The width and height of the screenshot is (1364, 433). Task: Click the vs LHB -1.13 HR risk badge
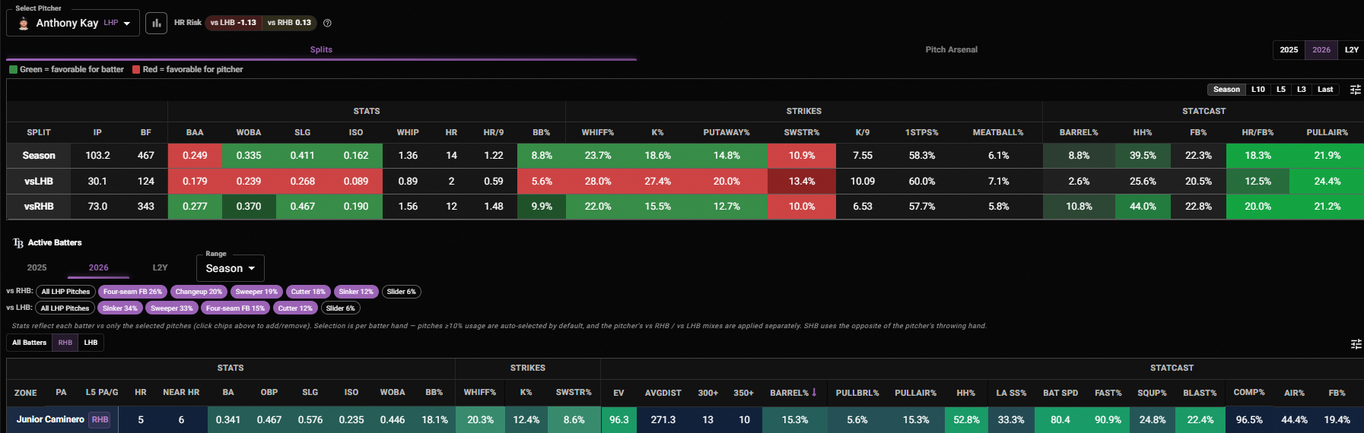(x=234, y=23)
